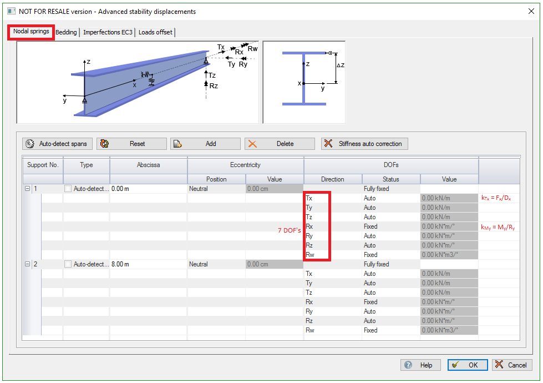543x383 pixels.
Task: Click the OK checkmark icon
Action: click(x=455, y=365)
